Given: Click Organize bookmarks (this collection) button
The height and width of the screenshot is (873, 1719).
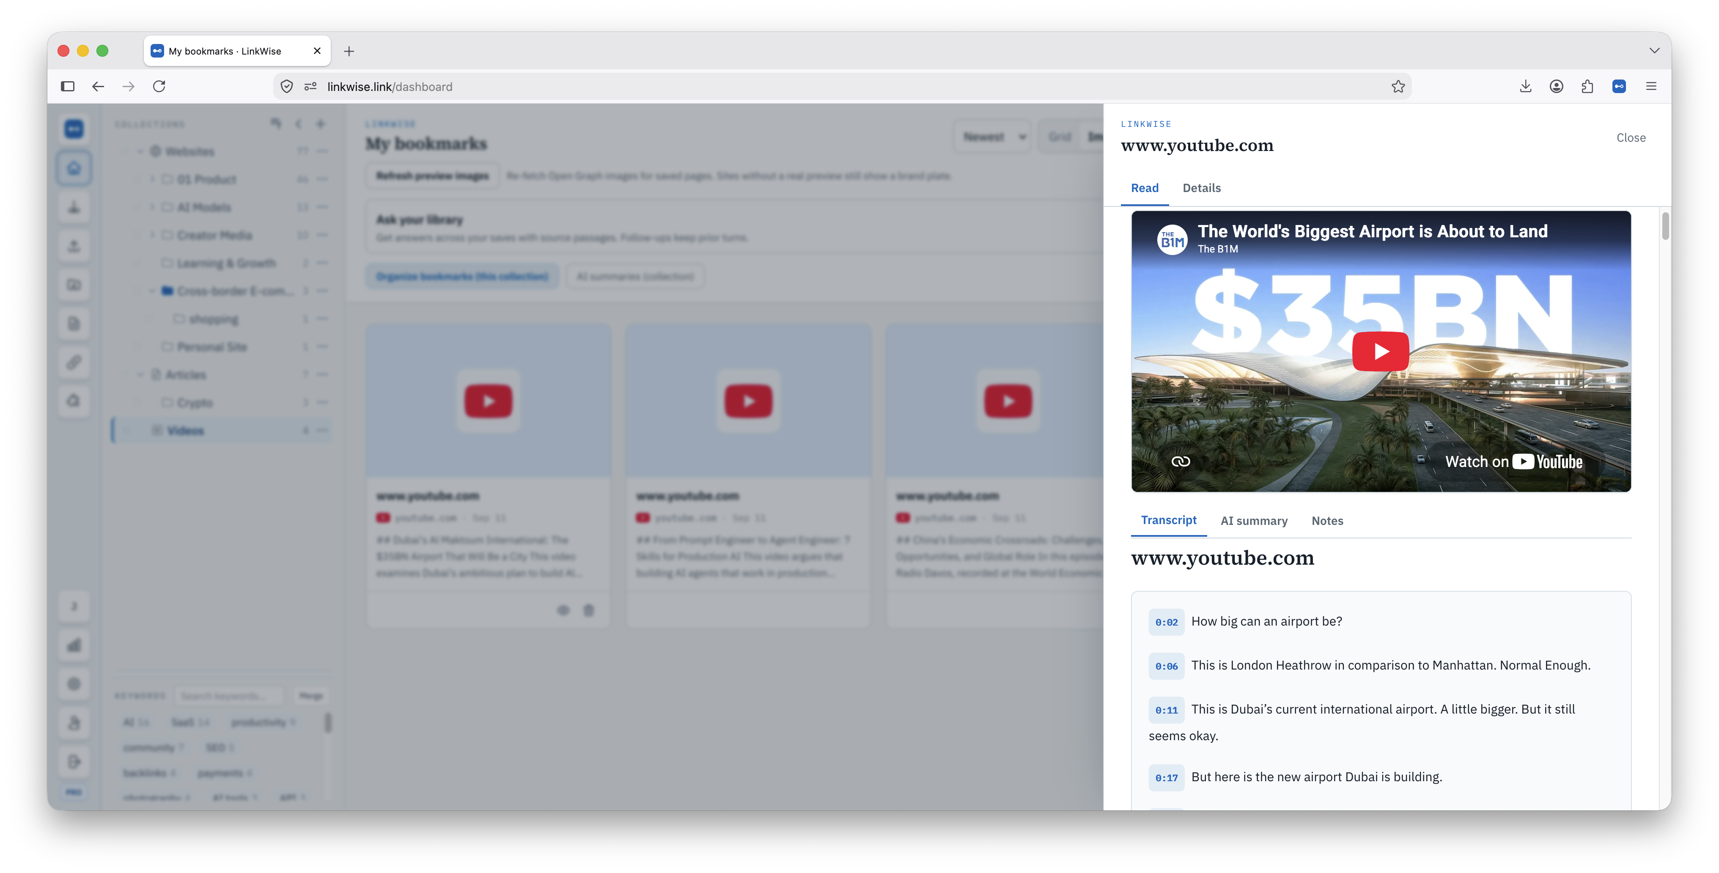Looking at the screenshot, I should tap(462, 276).
